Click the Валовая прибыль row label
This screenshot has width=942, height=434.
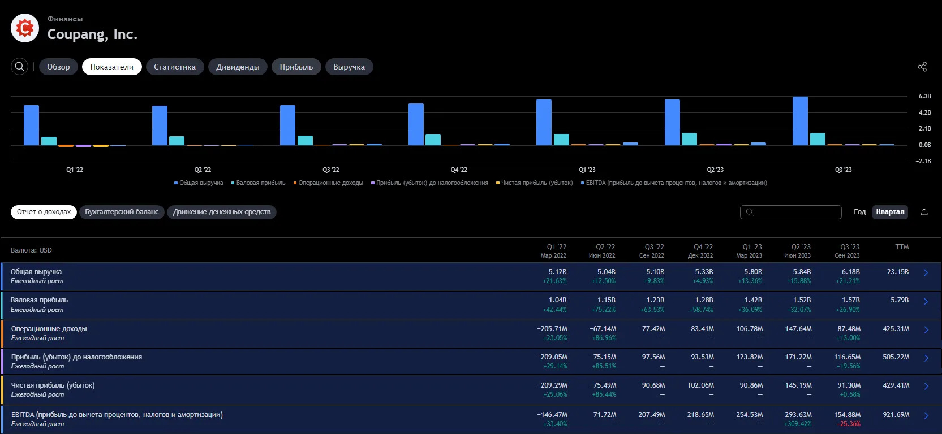coord(39,300)
